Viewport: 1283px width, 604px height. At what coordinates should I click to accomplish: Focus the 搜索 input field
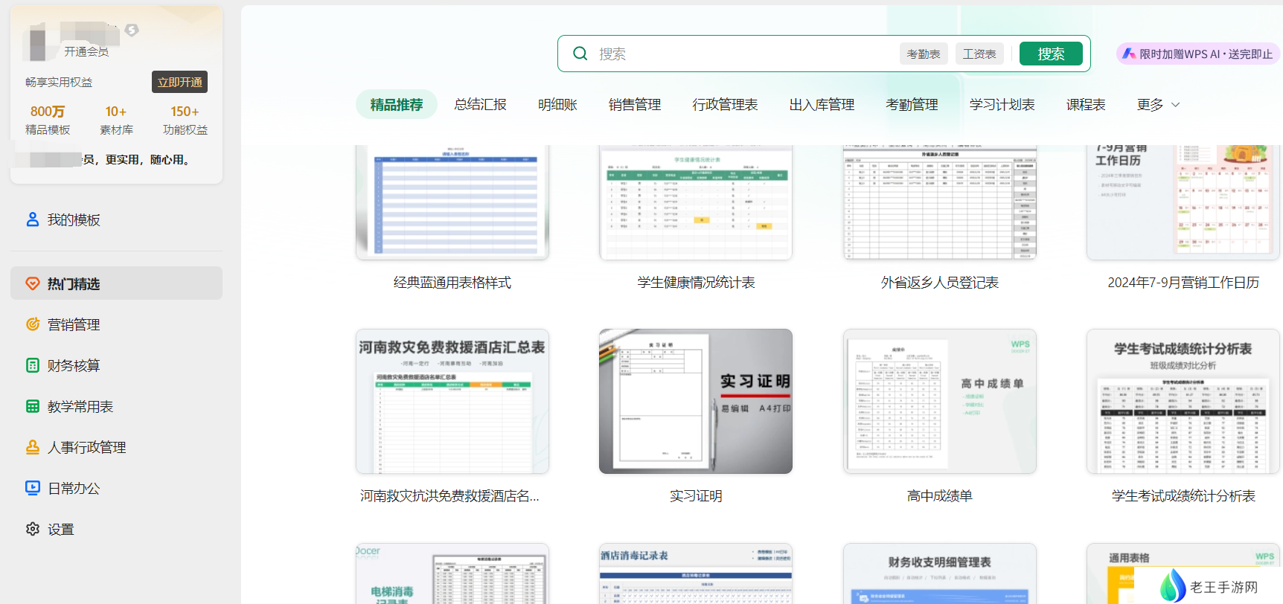tap(744, 54)
